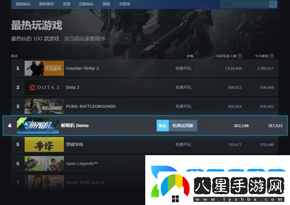Click the 免费开玩 label for Counter-Strike 2
Viewport: 290px width, 205px height.
[184, 68]
